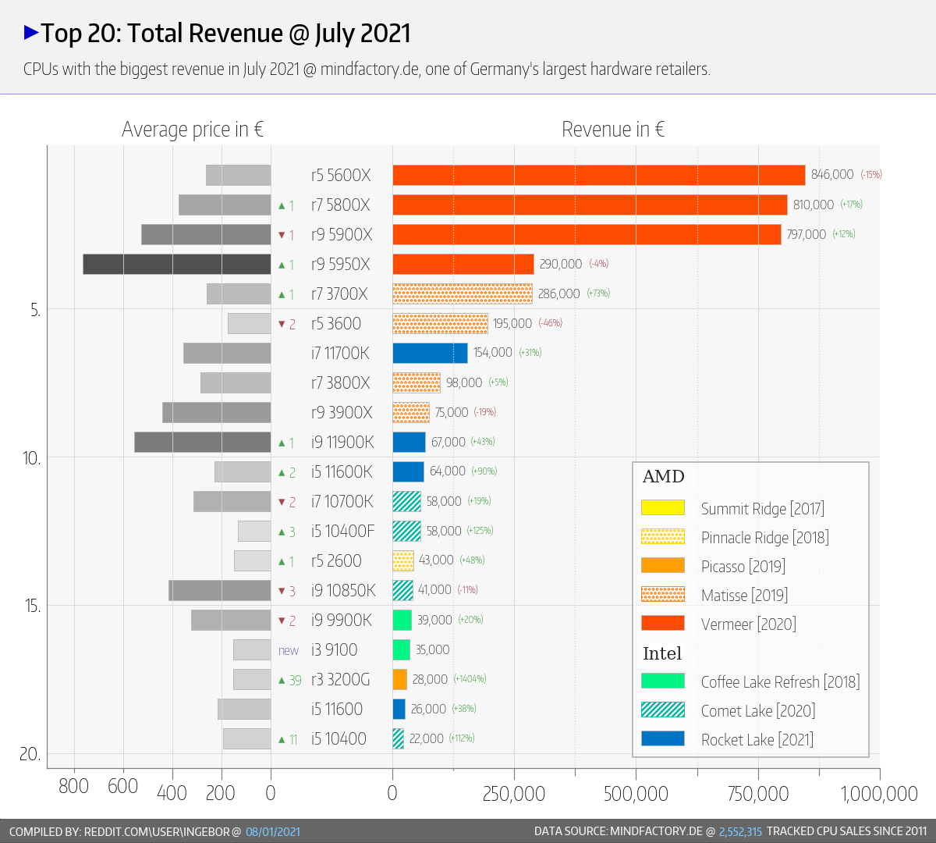Select the Summit Ridge [2017] yellow swatch
936x843 pixels.
click(x=662, y=507)
